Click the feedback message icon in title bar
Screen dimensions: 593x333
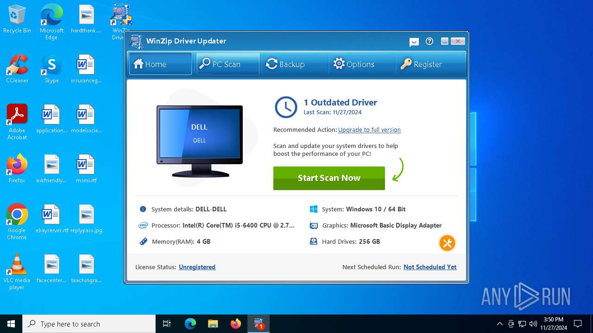[x=414, y=42]
